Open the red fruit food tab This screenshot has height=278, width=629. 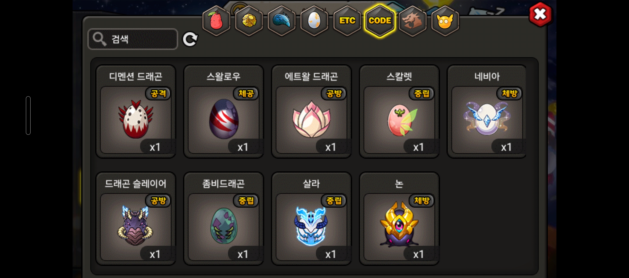[x=216, y=21]
